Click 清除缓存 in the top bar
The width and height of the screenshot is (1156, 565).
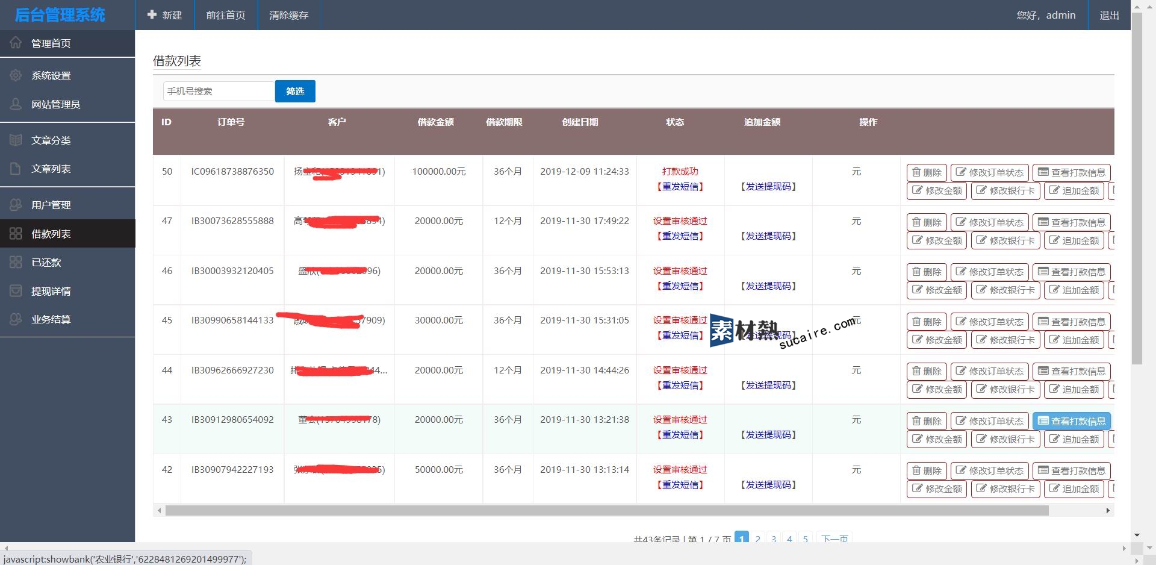tap(289, 15)
